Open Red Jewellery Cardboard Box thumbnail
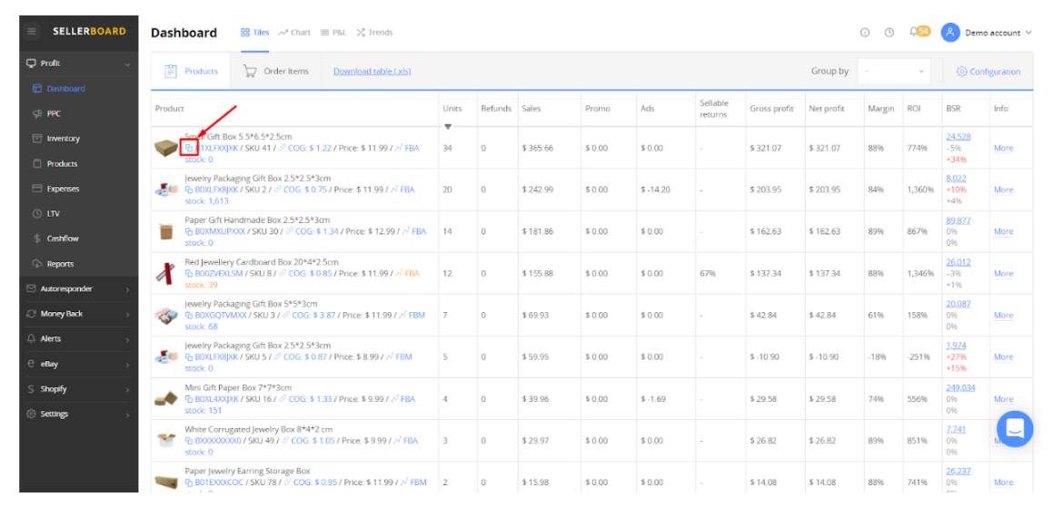1053x517 pixels. 166,274
